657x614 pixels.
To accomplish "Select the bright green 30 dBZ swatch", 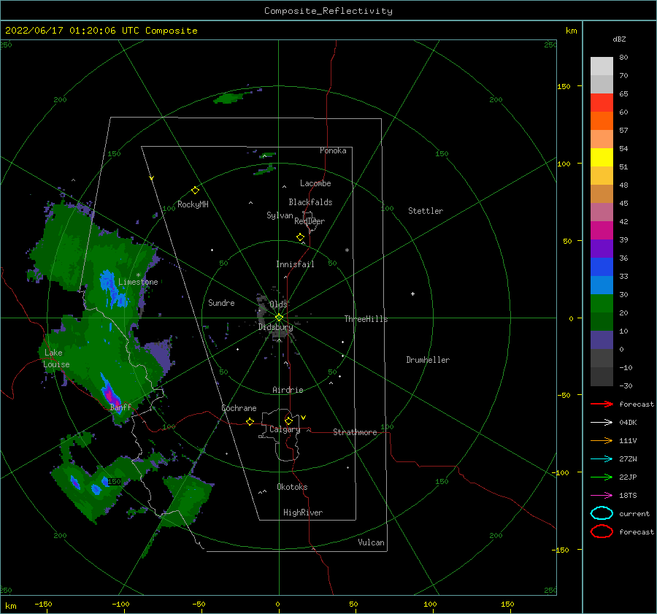I will 602,303.
